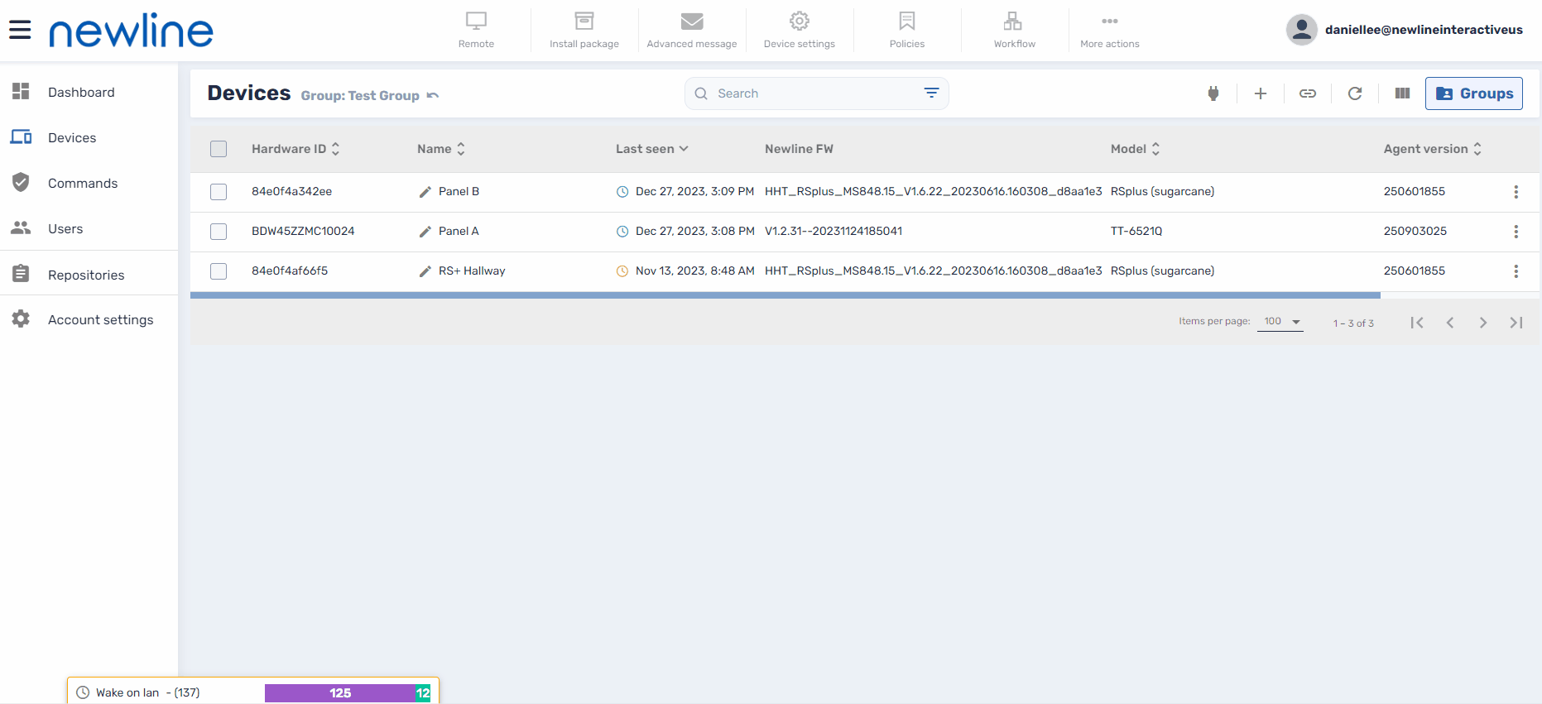Open the items per page dropdown
1542x704 pixels.
pos(1280,322)
